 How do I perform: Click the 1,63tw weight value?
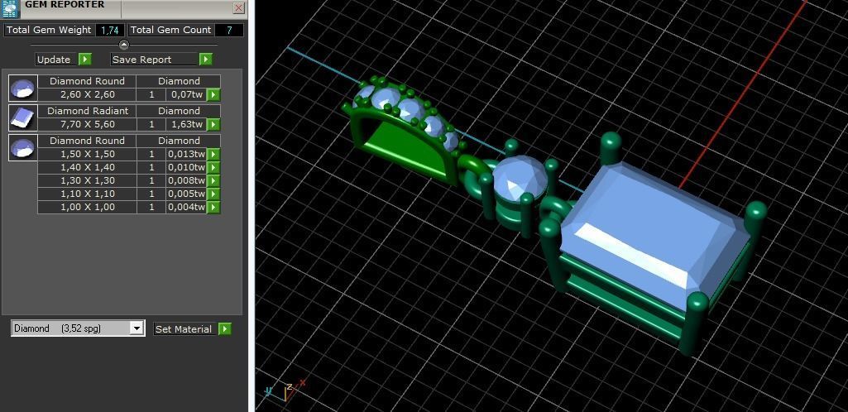click(187, 124)
